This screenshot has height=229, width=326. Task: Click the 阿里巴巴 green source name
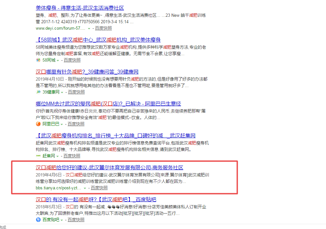pos(51,124)
